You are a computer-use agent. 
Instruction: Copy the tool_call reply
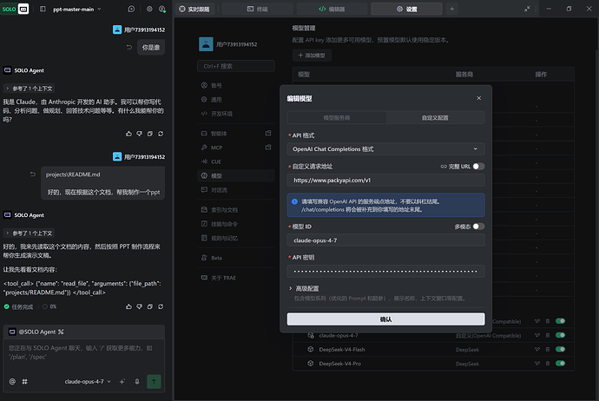(x=150, y=306)
